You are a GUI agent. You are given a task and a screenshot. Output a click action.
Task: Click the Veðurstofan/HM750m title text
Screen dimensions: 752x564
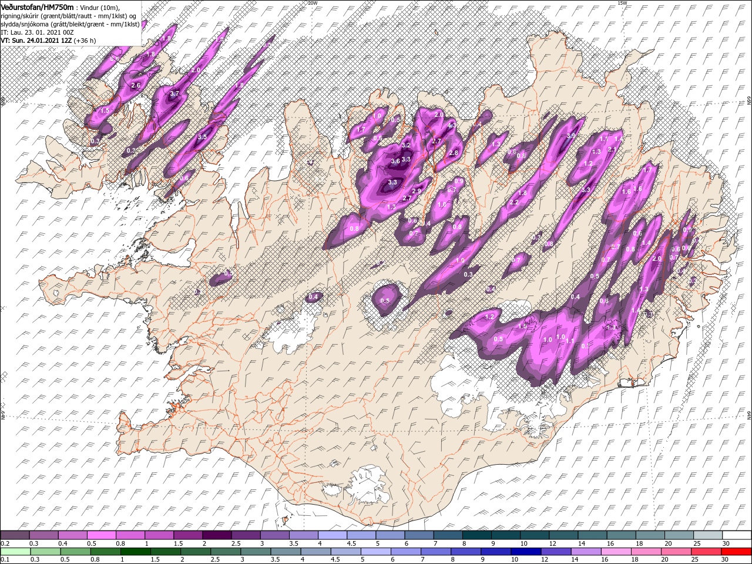[37, 6]
